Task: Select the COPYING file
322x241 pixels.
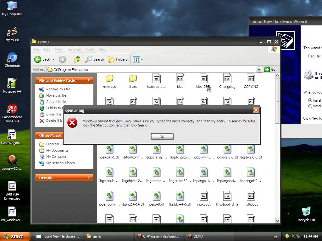Action: pyautogui.click(x=251, y=81)
